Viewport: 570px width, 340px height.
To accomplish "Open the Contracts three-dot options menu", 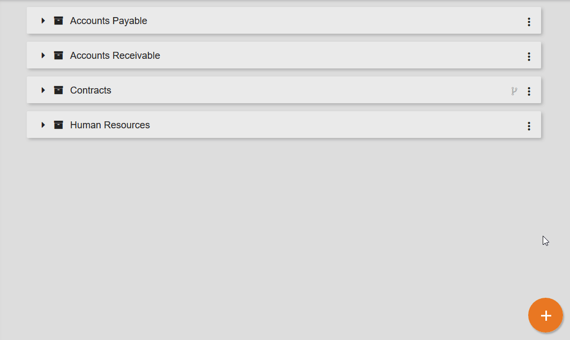I will tap(529, 91).
